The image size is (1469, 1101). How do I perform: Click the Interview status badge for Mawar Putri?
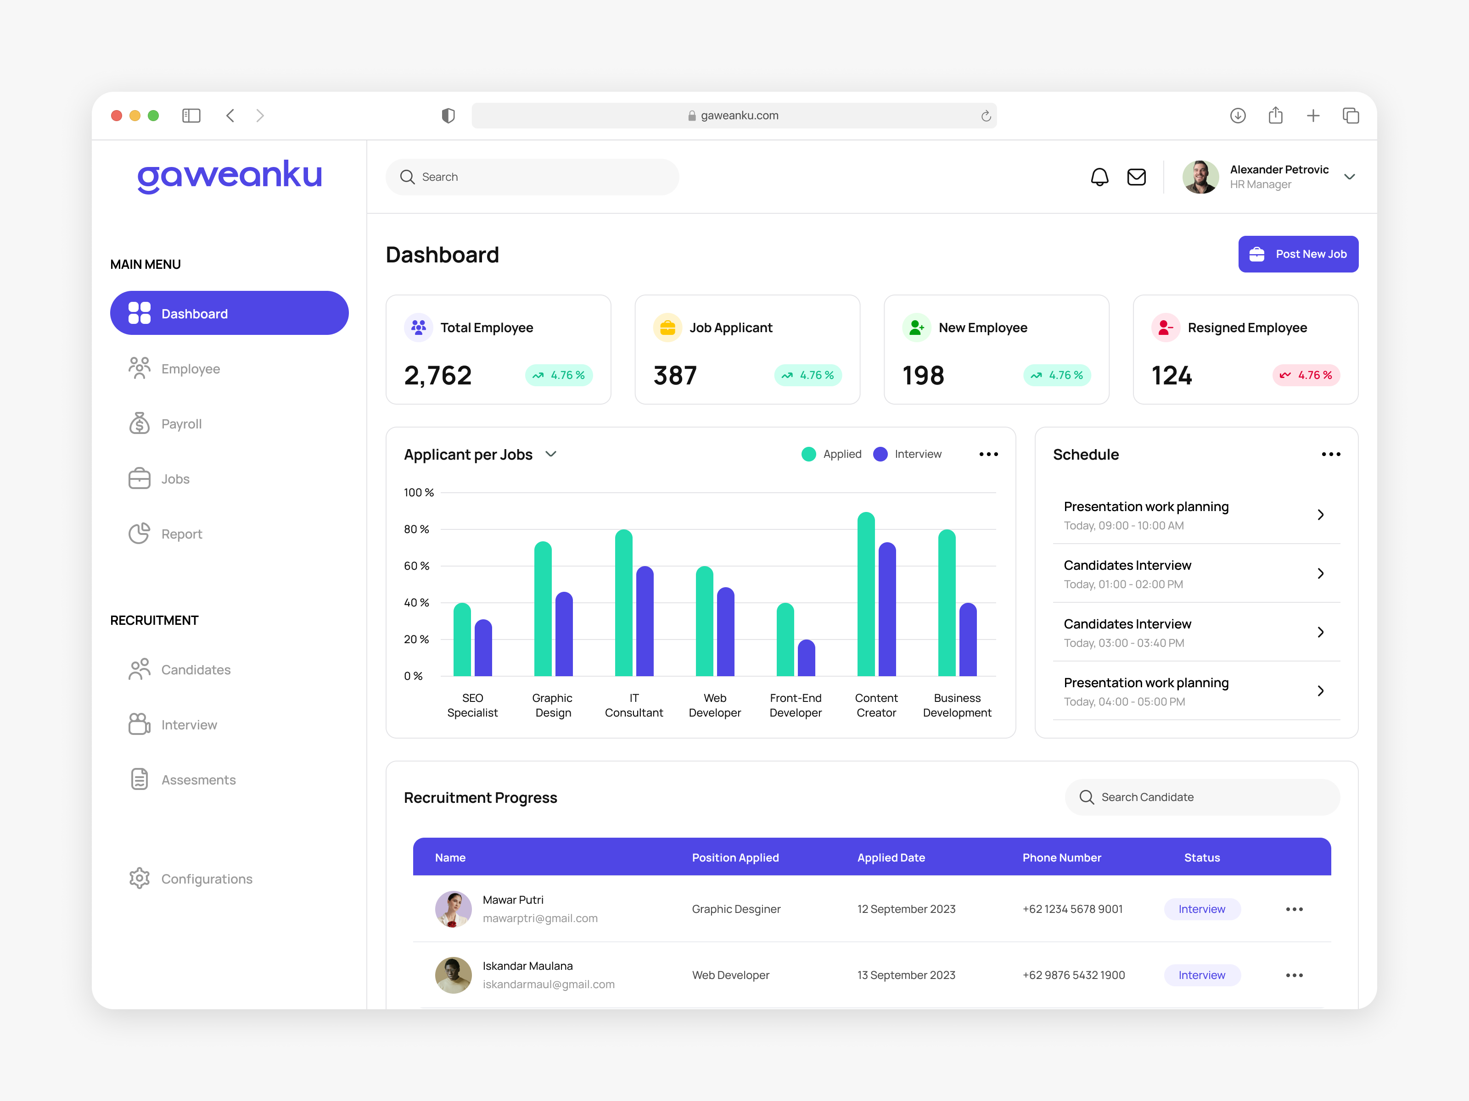(x=1201, y=908)
